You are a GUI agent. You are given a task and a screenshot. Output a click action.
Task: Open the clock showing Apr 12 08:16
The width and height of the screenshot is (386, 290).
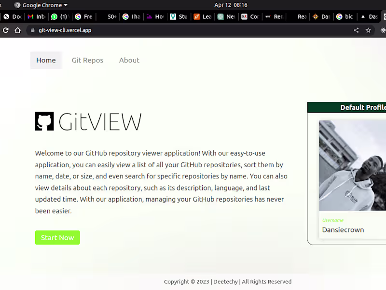231,5
